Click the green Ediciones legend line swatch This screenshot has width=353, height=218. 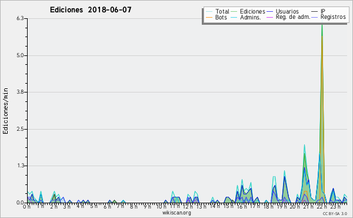(x=234, y=11)
